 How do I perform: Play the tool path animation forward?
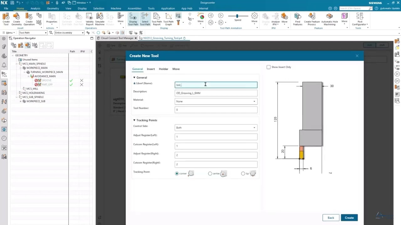221,16
